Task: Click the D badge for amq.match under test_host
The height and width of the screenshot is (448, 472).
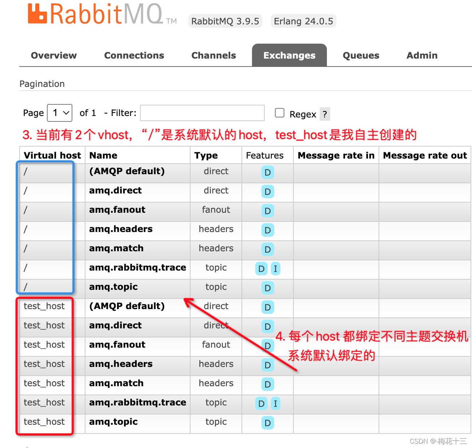Action: coord(267,384)
